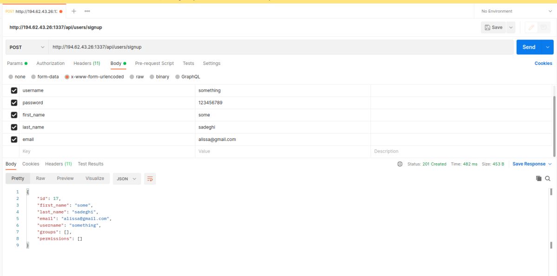Open the tab options ellipsis menu
The height and width of the screenshot is (276, 557).
tap(87, 11)
